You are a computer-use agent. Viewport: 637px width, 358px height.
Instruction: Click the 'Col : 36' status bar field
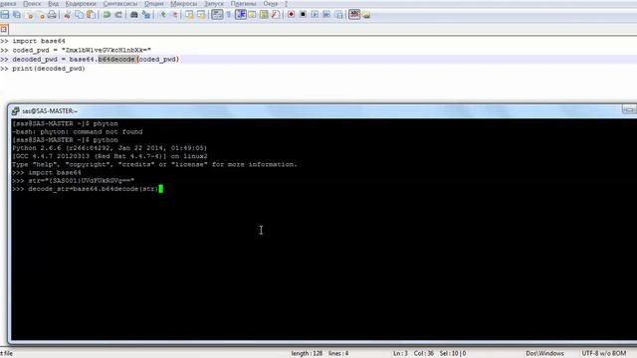point(423,354)
